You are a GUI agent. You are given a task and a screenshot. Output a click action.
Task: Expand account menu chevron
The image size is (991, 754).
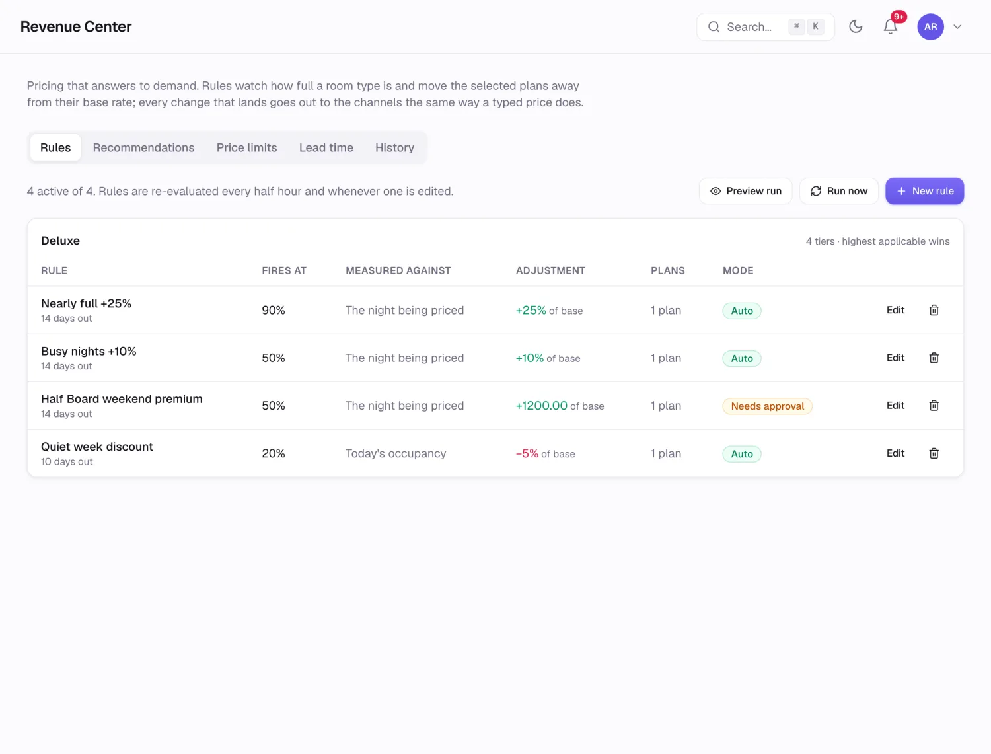coord(957,27)
